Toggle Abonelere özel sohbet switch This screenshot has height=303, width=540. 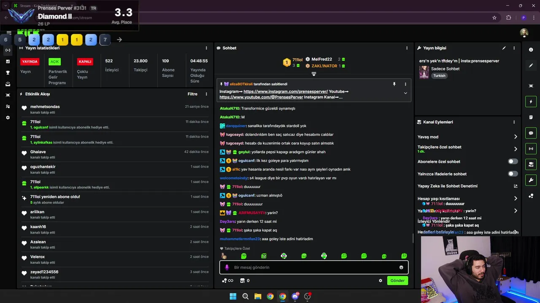[513, 162]
